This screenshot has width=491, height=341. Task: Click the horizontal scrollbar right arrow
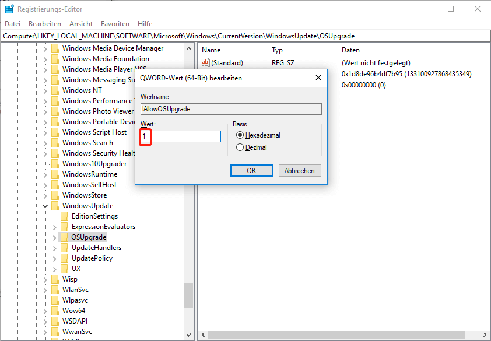point(485,335)
